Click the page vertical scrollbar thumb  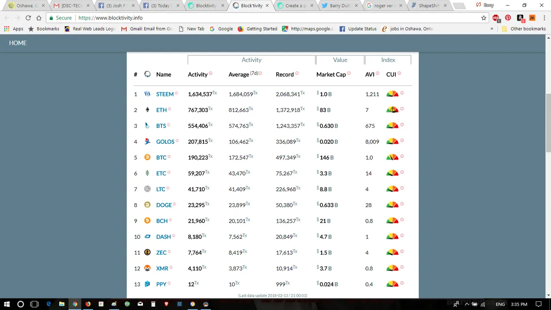(548, 123)
